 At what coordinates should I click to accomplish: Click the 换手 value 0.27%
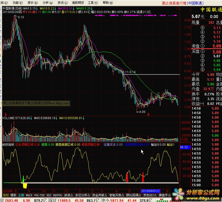pyautogui.click(x=209, y=94)
